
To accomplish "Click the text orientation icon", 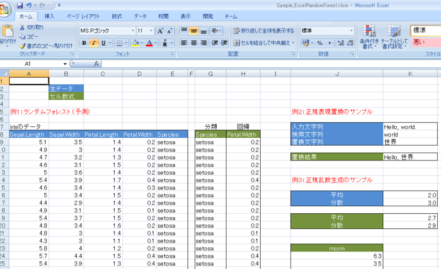I will (x=216, y=31).
